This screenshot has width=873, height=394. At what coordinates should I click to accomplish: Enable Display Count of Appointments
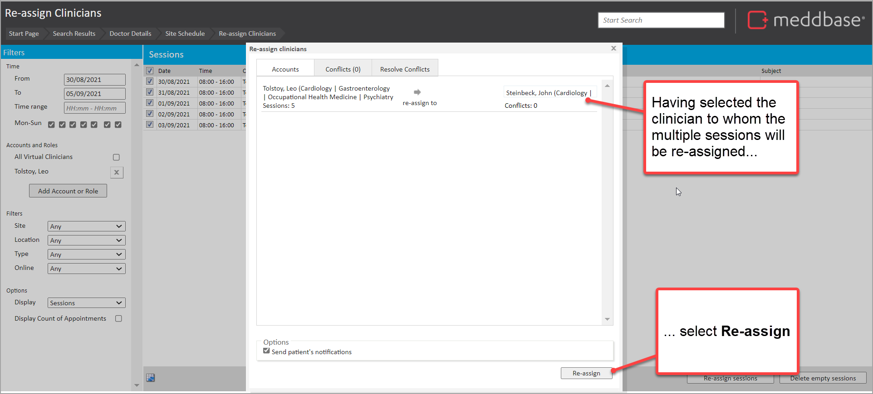tap(118, 318)
